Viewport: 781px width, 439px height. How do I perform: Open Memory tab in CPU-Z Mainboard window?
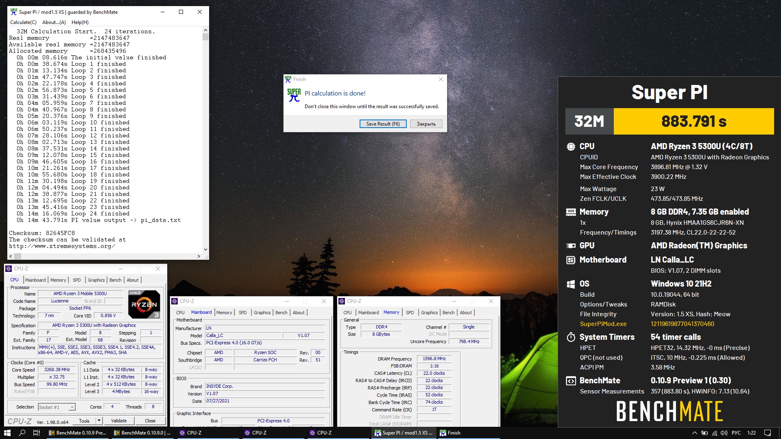224,313
